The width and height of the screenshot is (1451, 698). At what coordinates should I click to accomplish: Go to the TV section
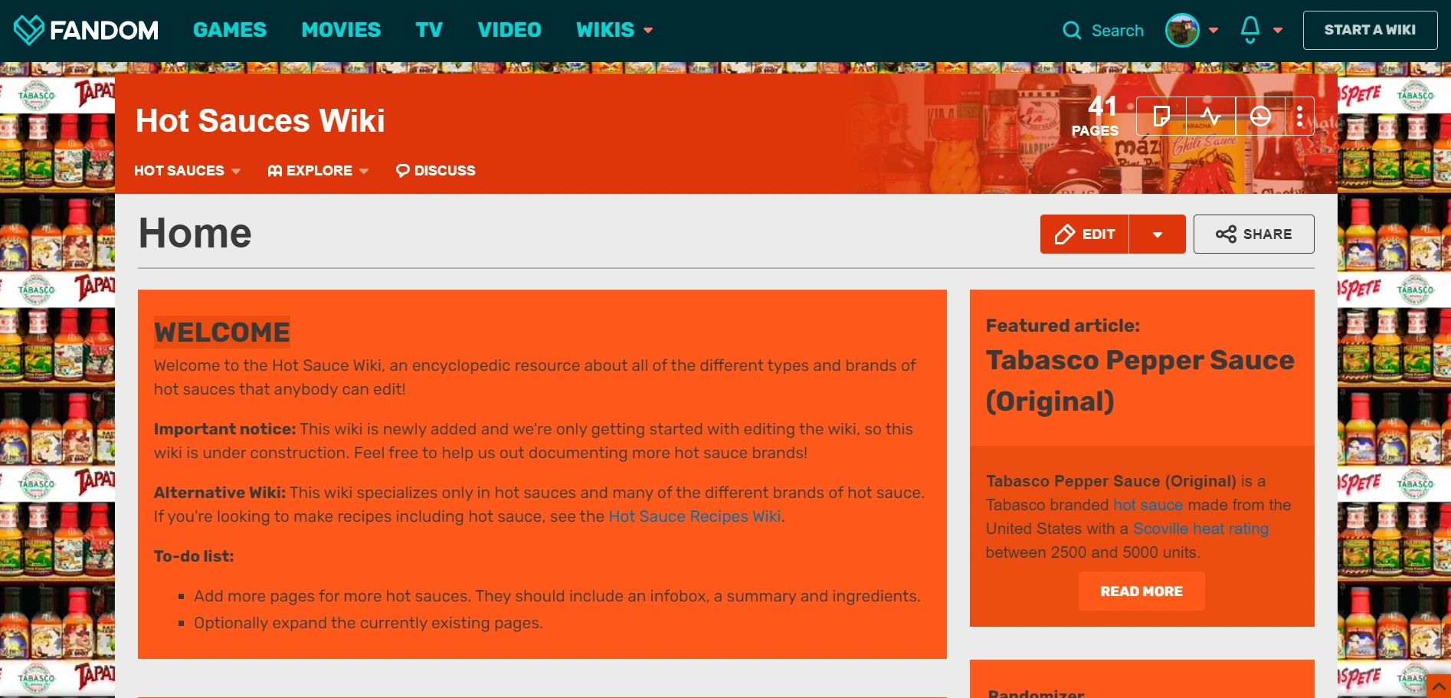click(429, 30)
